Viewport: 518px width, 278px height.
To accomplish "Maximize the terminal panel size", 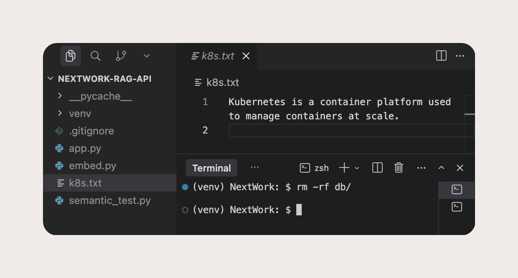I will coord(441,168).
